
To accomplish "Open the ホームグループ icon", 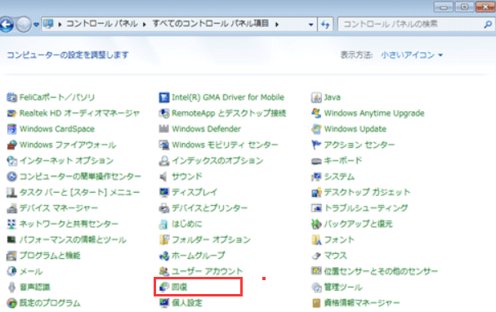I will tap(164, 256).
